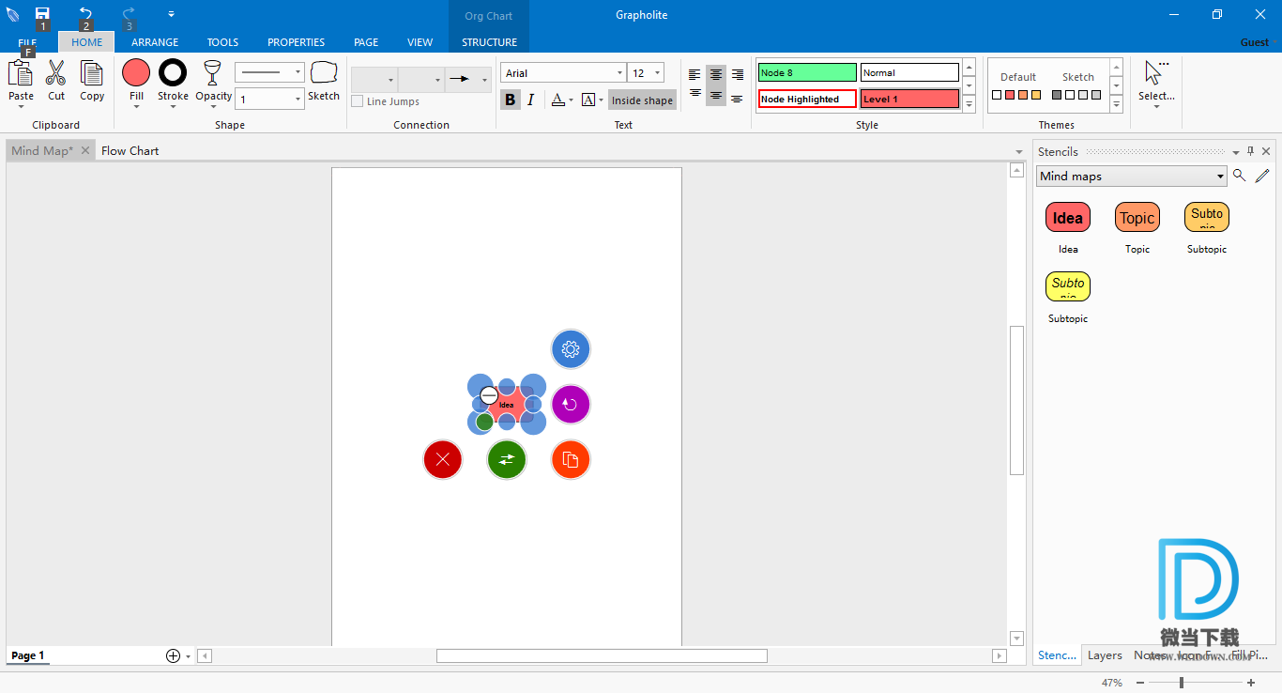Open the font size 12 dropdown
The image size is (1282, 693).
tap(657, 73)
